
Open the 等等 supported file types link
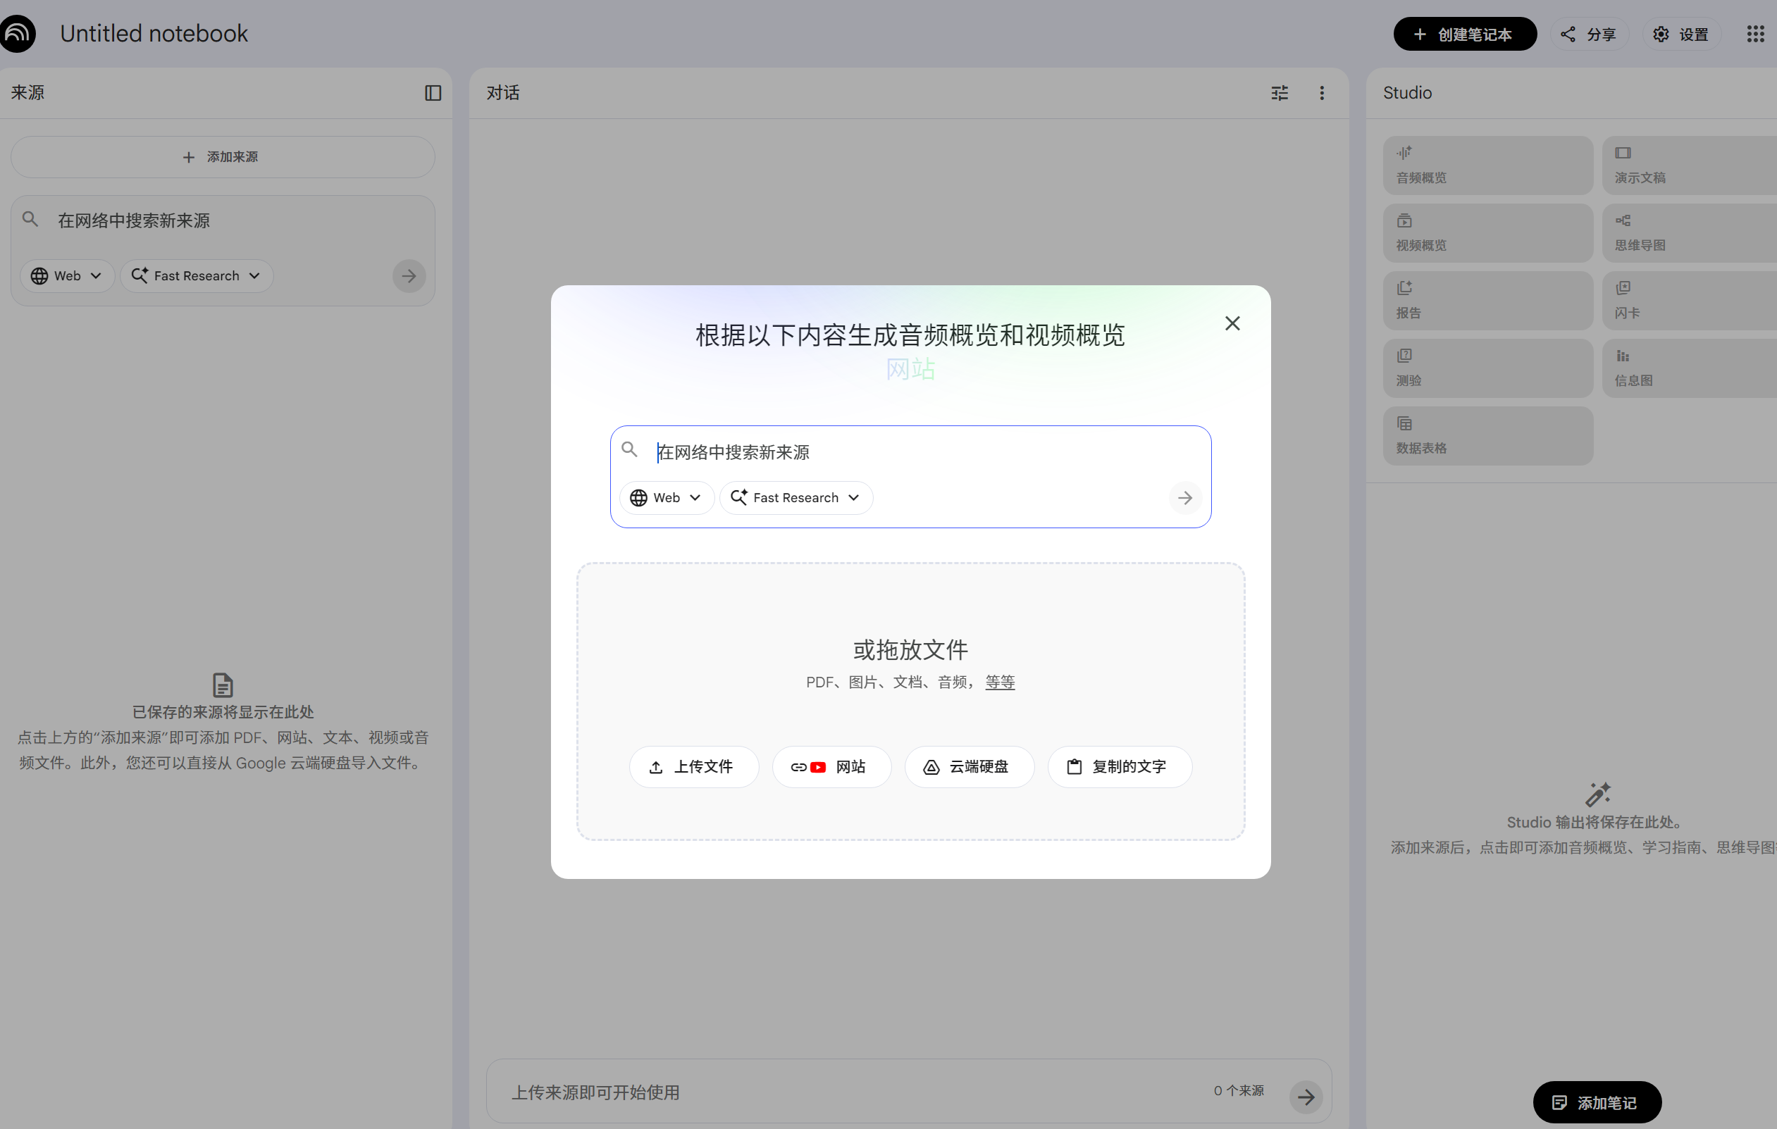1000,682
